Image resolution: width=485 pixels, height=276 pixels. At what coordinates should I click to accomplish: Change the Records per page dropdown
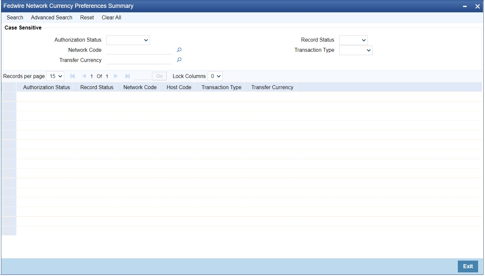(55, 76)
